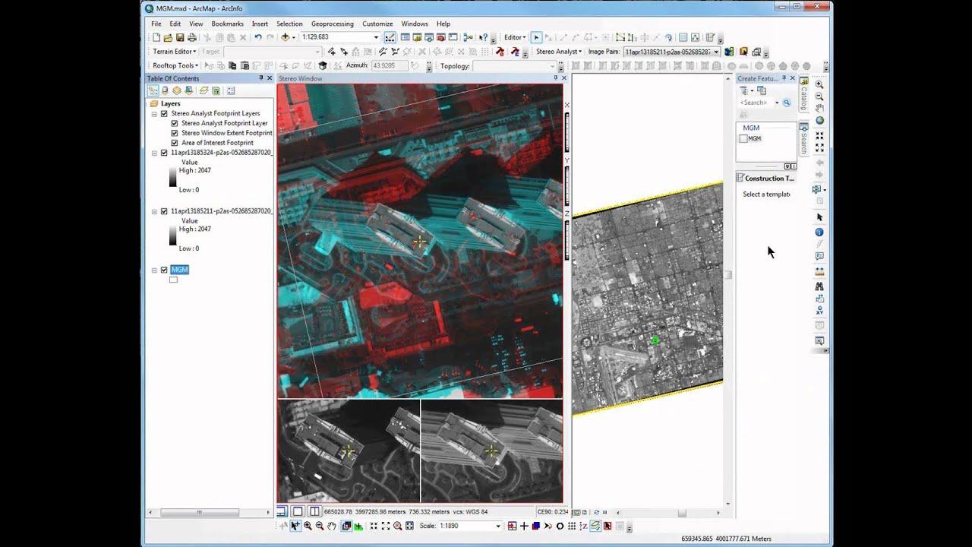
Task: Select the Edit Tool arrow in Editor toolbar
Action: pyautogui.click(x=536, y=37)
